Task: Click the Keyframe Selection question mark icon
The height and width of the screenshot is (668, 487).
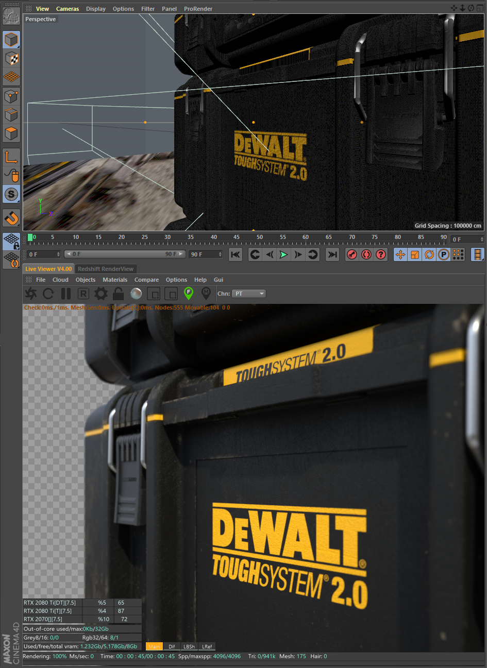Action: click(x=381, y=254)
